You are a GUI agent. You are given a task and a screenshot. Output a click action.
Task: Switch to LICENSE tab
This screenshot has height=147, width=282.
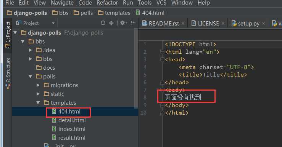point(208,24)
